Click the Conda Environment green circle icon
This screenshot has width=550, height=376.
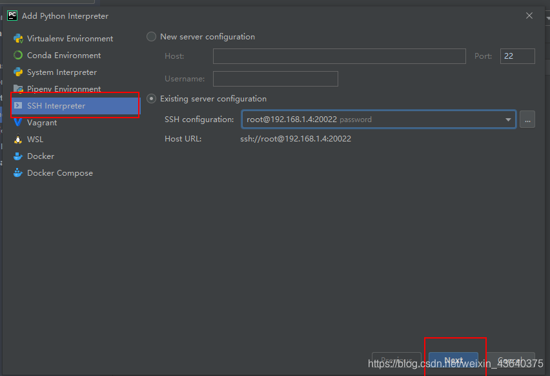[x=18, y=55]
